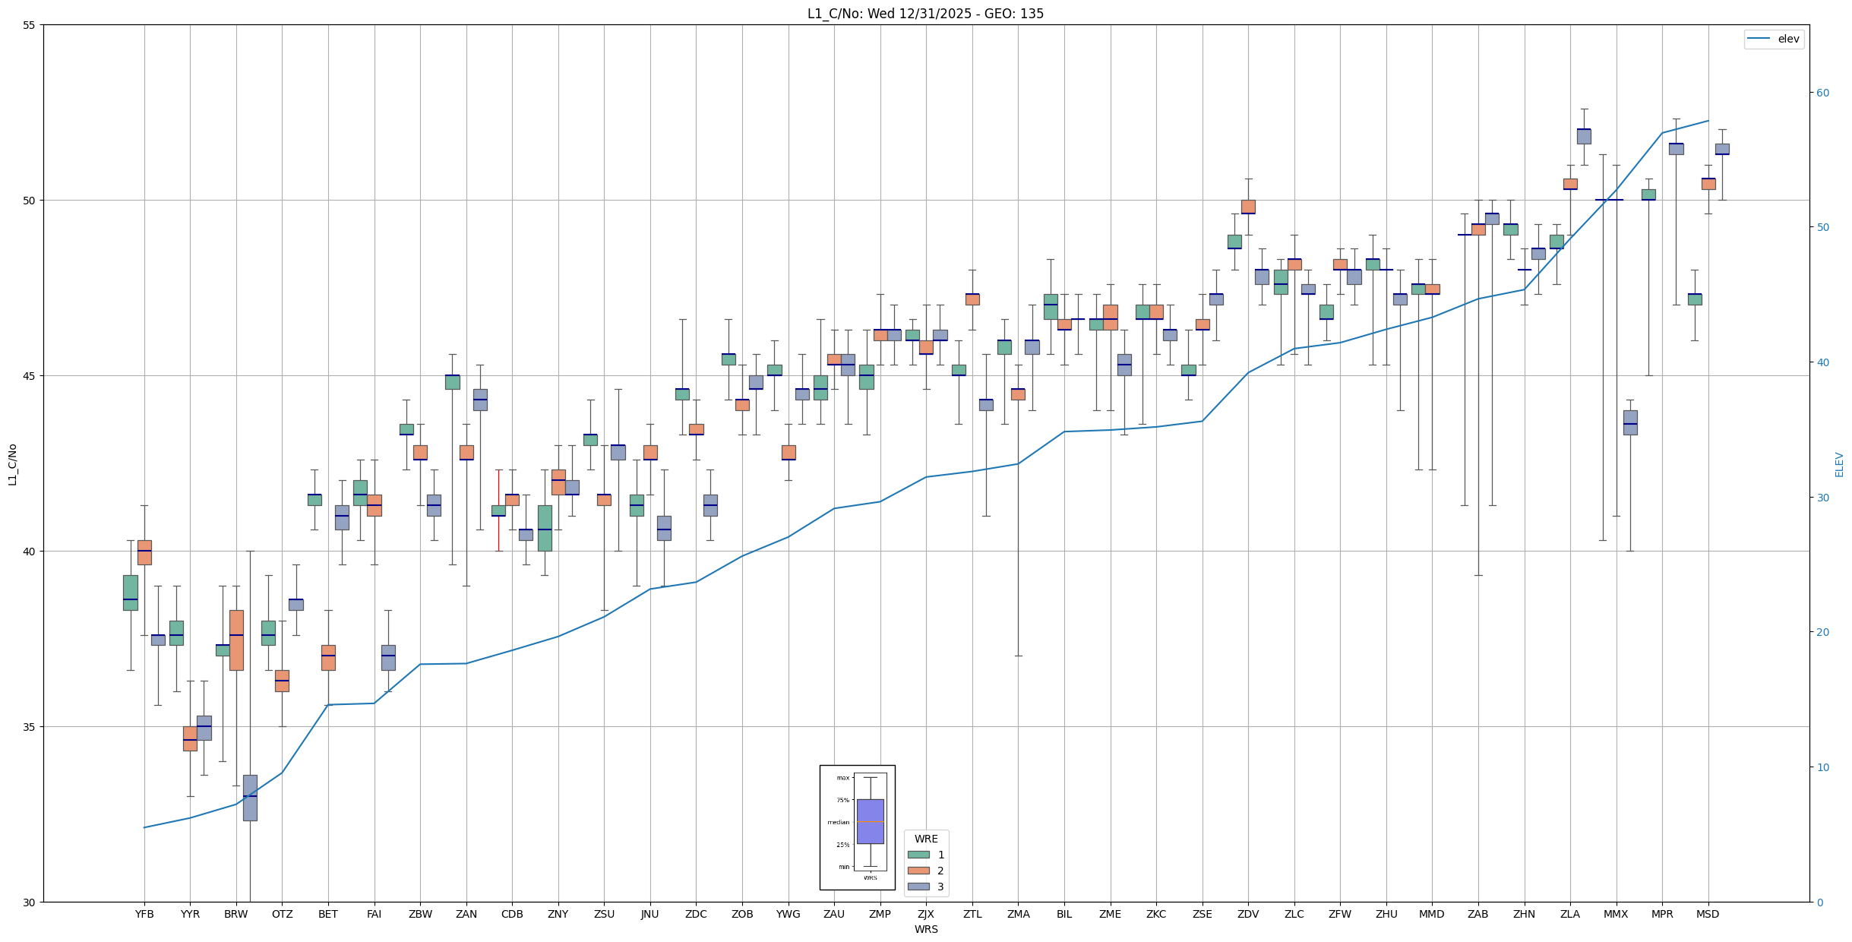
Task: Click the green WRE 1 legend swatch
Action: coord(918,855)
